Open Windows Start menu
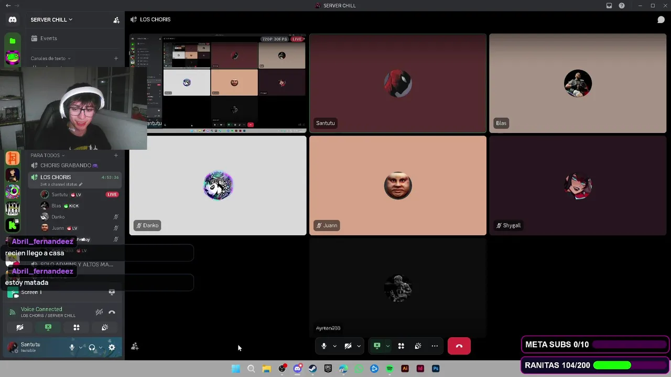 click(x=236, y=369)
